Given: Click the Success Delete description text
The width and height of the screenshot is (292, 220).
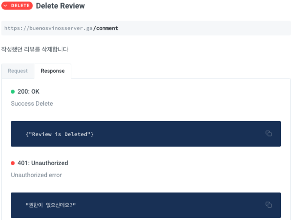Looking at the screenshot, I should pyautogui.click(x=32, y=104).
